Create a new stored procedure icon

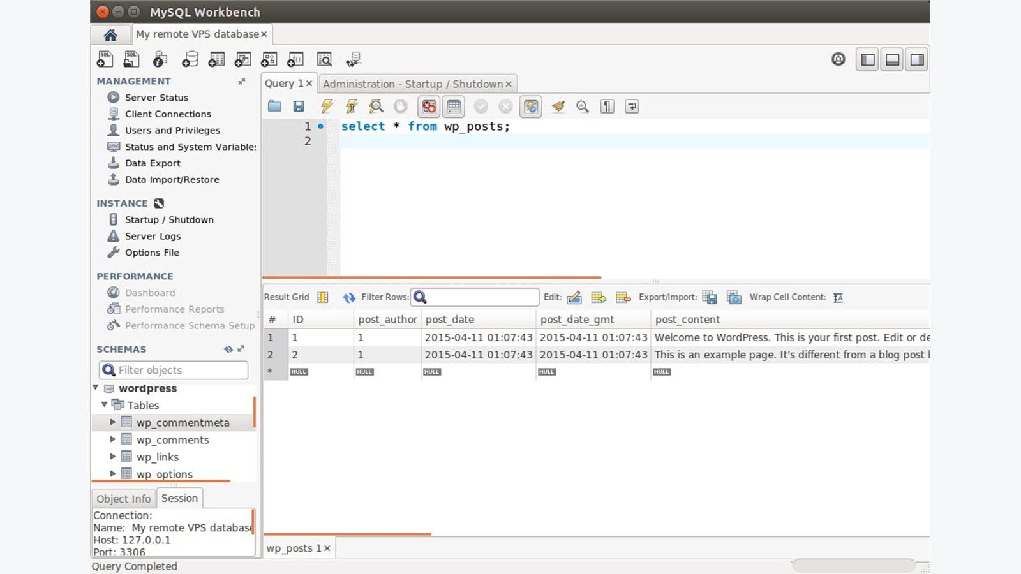click(269, 59)
